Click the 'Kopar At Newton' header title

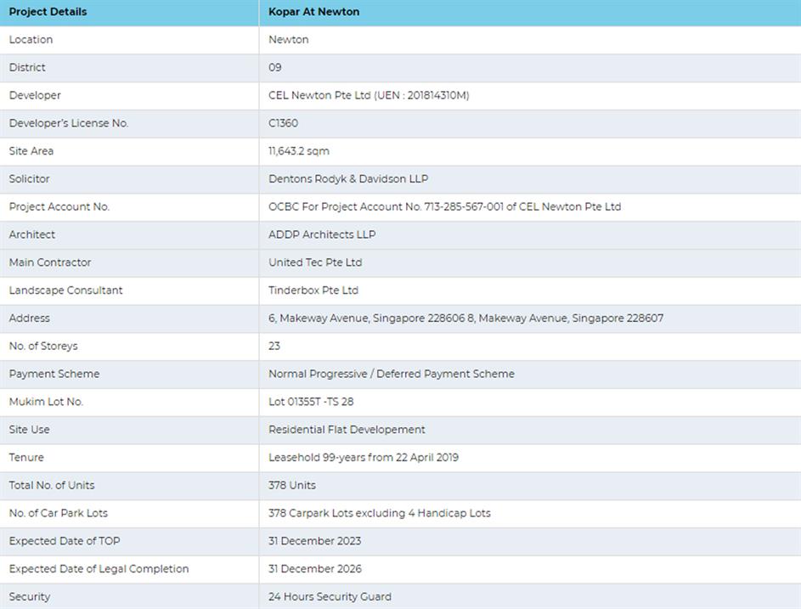(x=313, y=12)
